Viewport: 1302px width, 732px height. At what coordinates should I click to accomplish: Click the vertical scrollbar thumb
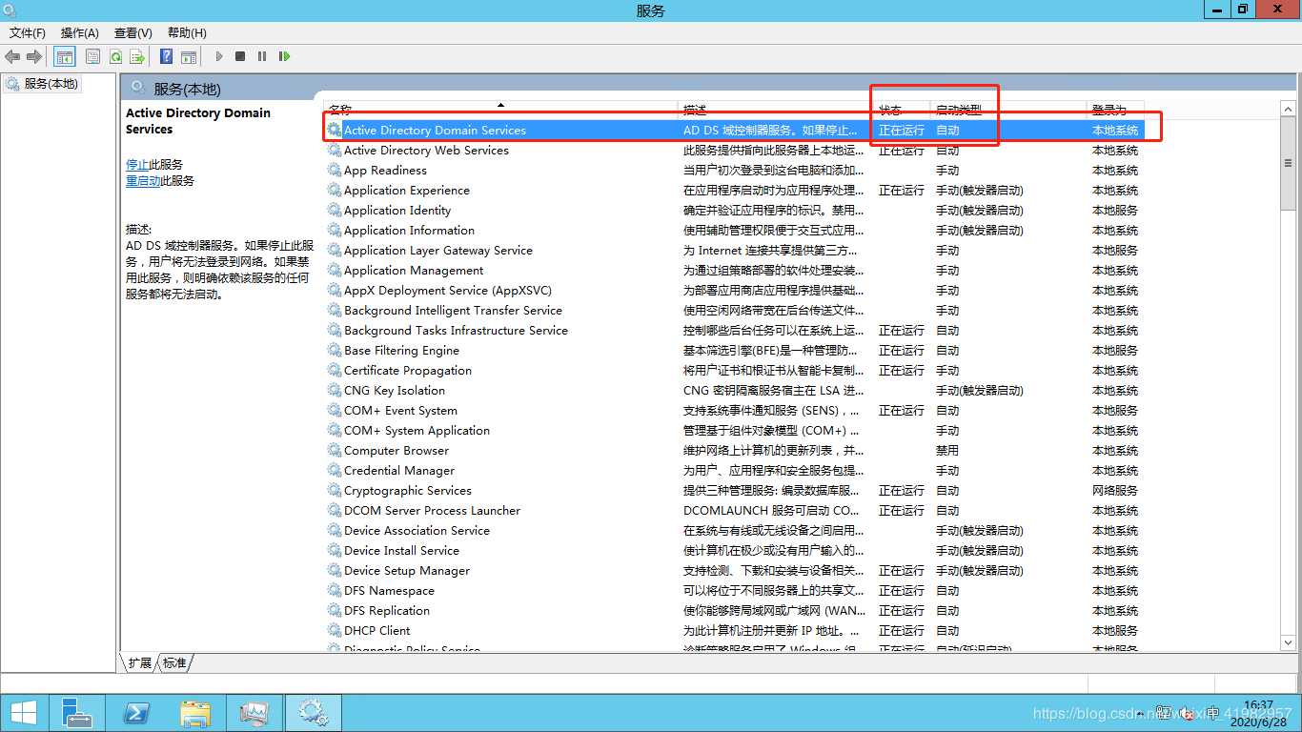[x=1289, y=162]
